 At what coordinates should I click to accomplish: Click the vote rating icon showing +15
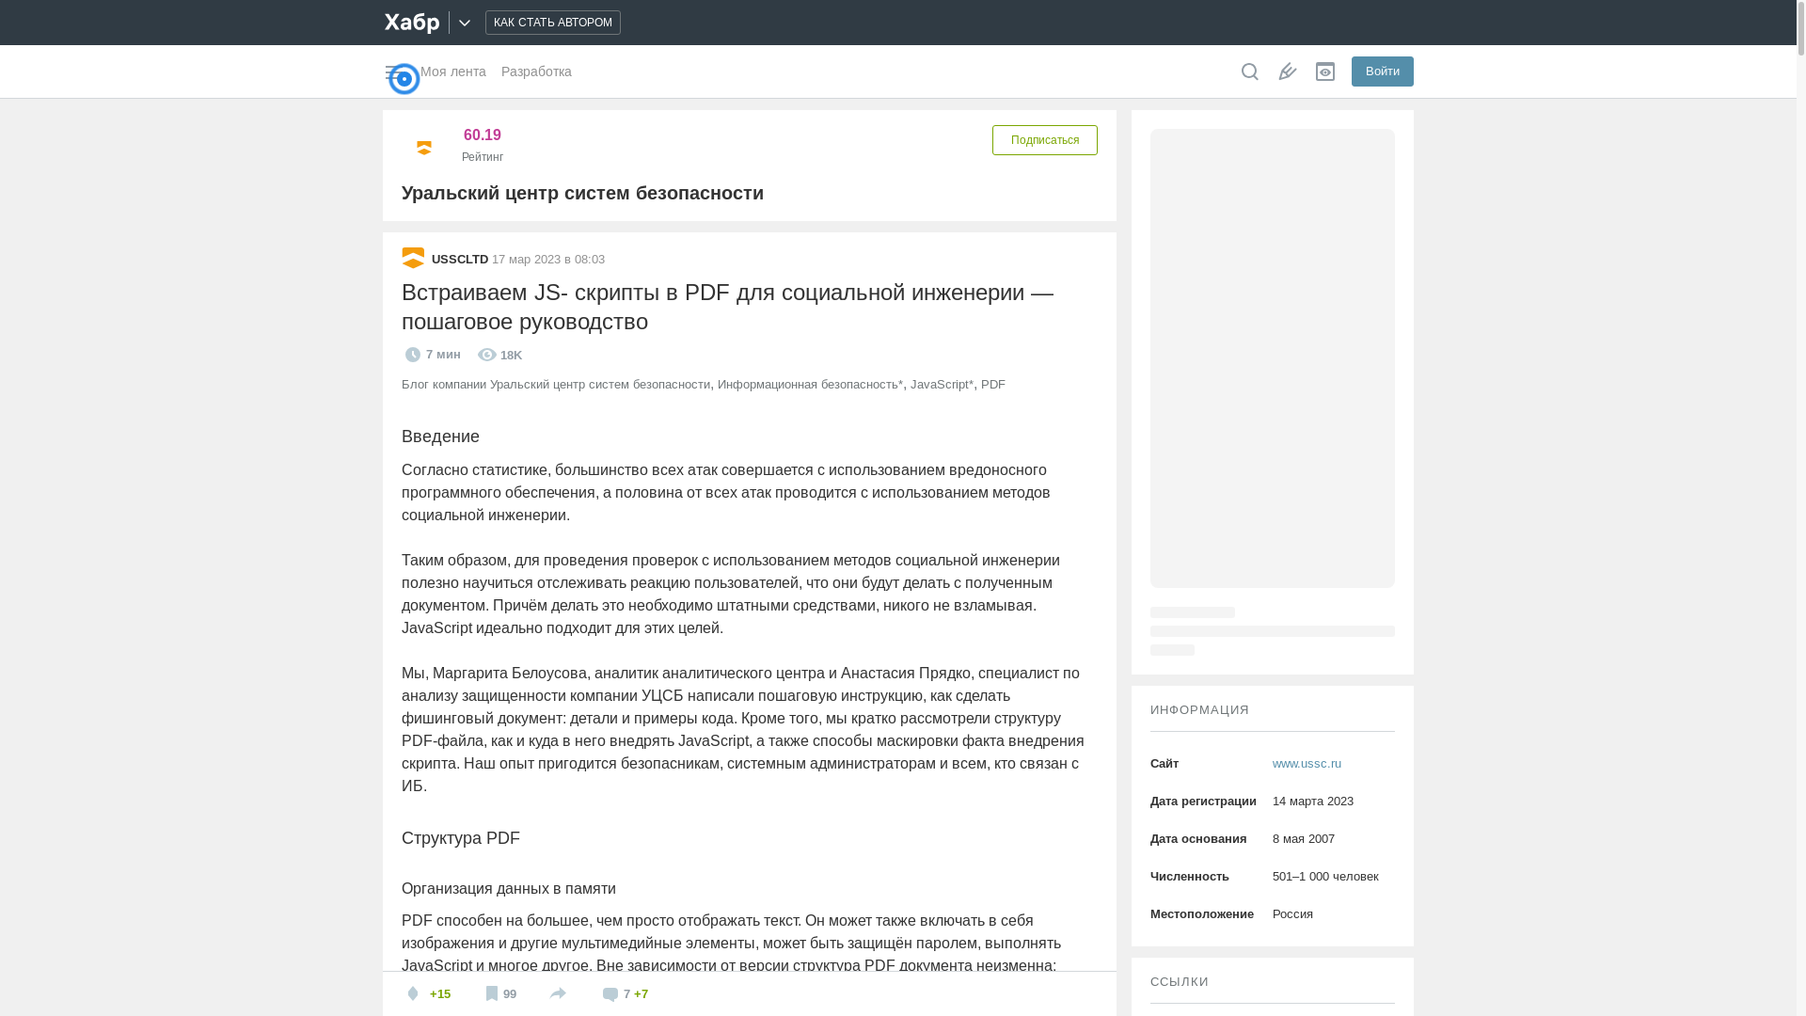coord(413,994)
